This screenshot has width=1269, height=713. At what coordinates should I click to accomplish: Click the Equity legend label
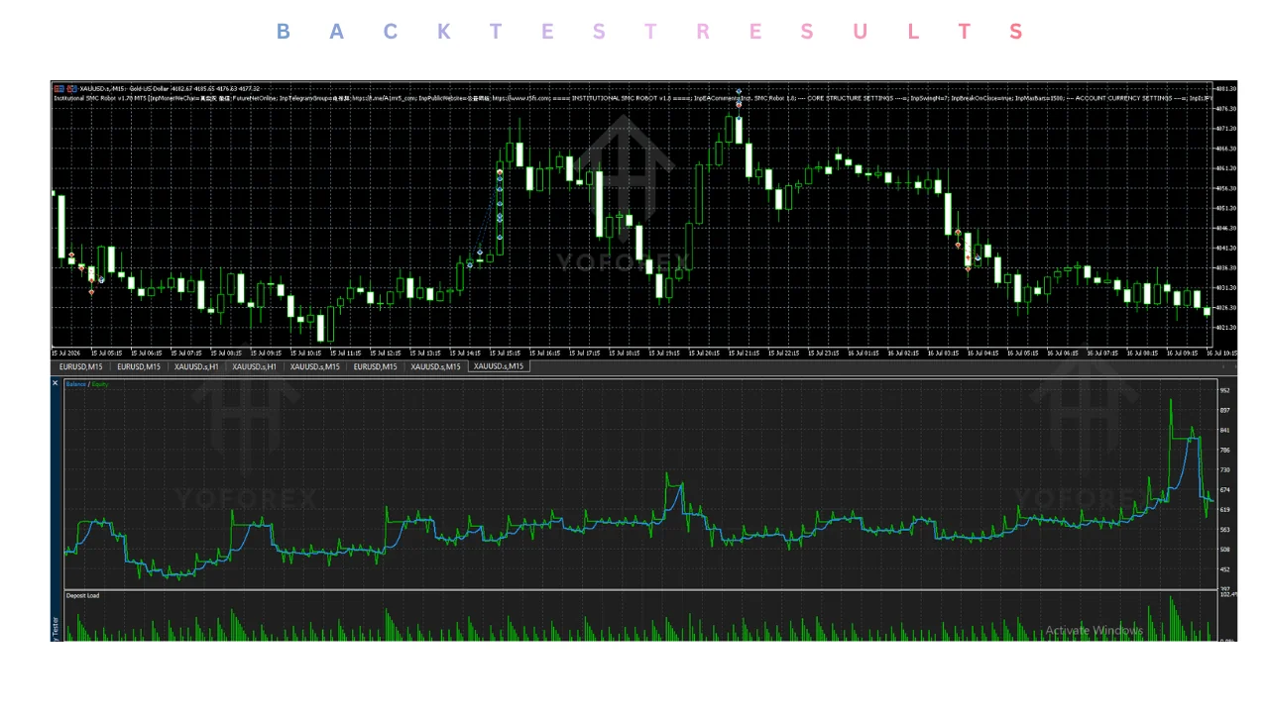click(100, 383)
